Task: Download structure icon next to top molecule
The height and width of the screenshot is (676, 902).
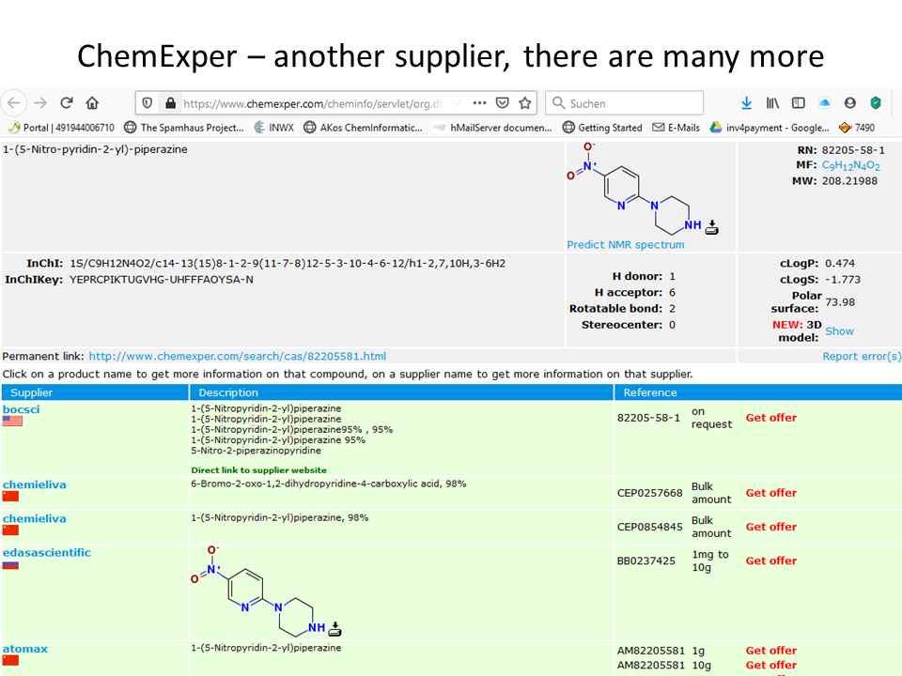Action: (711, 227)
